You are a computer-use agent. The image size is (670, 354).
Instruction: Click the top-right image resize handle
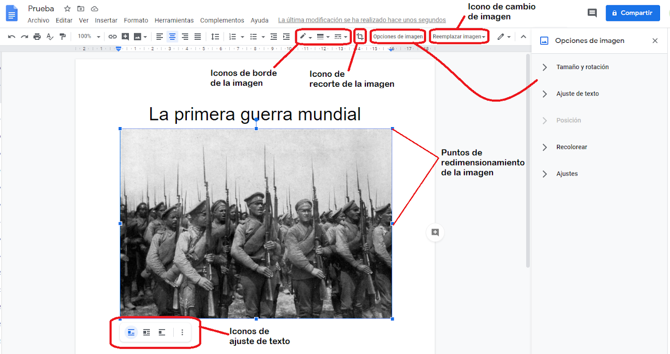click(392, 129)
